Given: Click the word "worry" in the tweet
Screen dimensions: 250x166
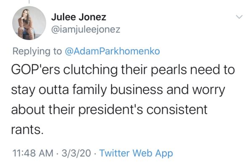Looking at the screenshot, I should 208,90.
